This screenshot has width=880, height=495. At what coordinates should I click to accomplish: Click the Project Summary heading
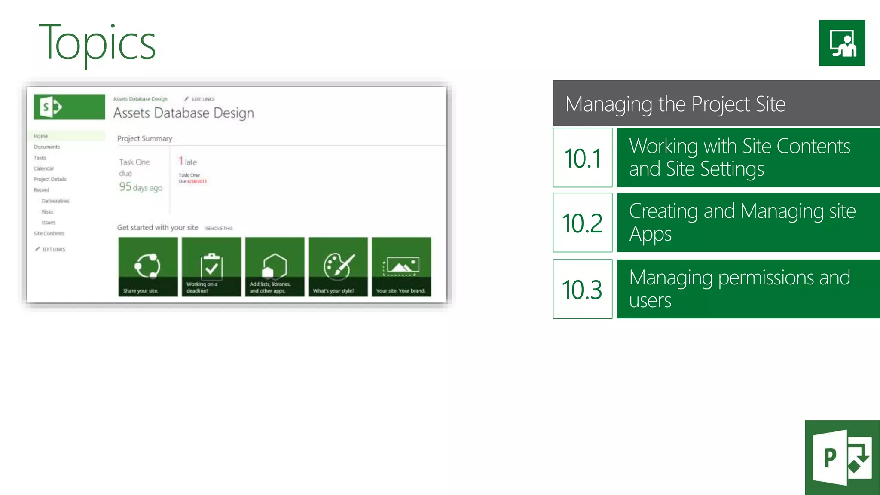point(145,138)
